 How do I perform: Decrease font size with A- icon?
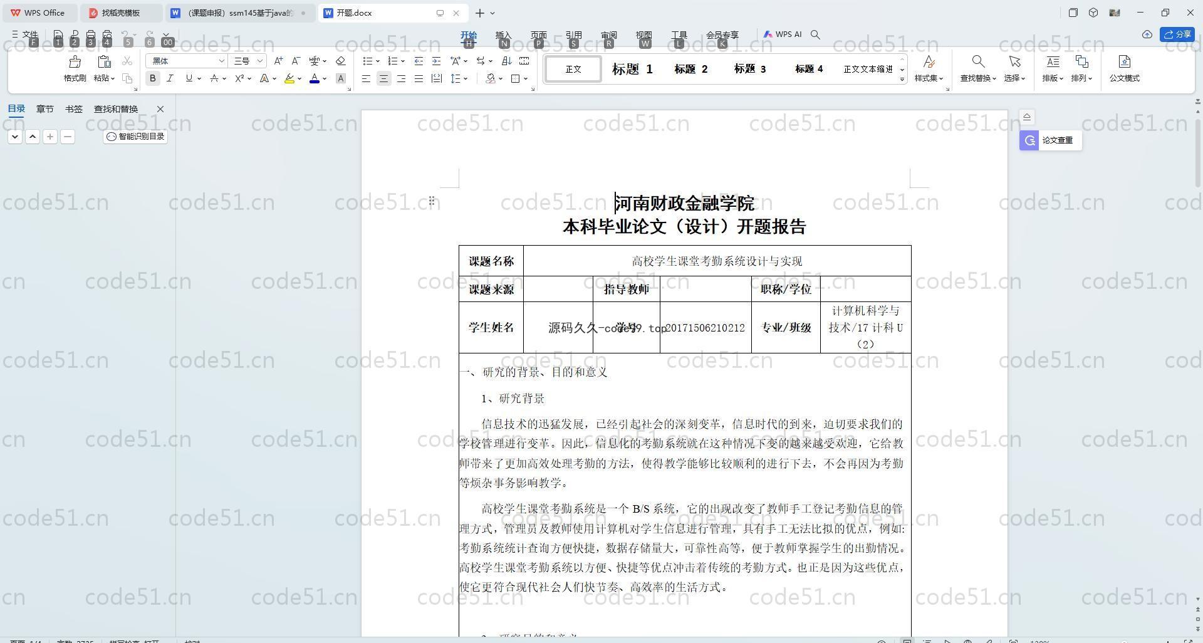click(296, 61)
